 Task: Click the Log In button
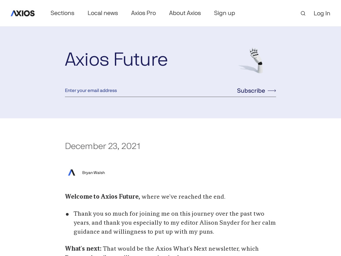click(x=322, y=13)
